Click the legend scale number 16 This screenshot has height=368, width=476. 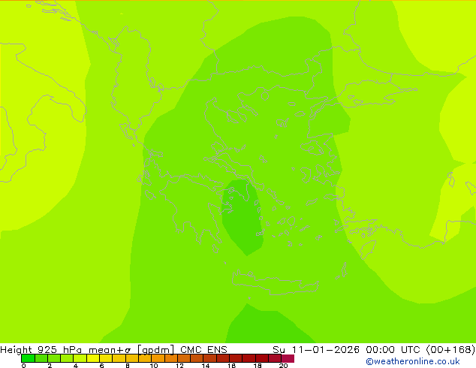pos(231,366)
